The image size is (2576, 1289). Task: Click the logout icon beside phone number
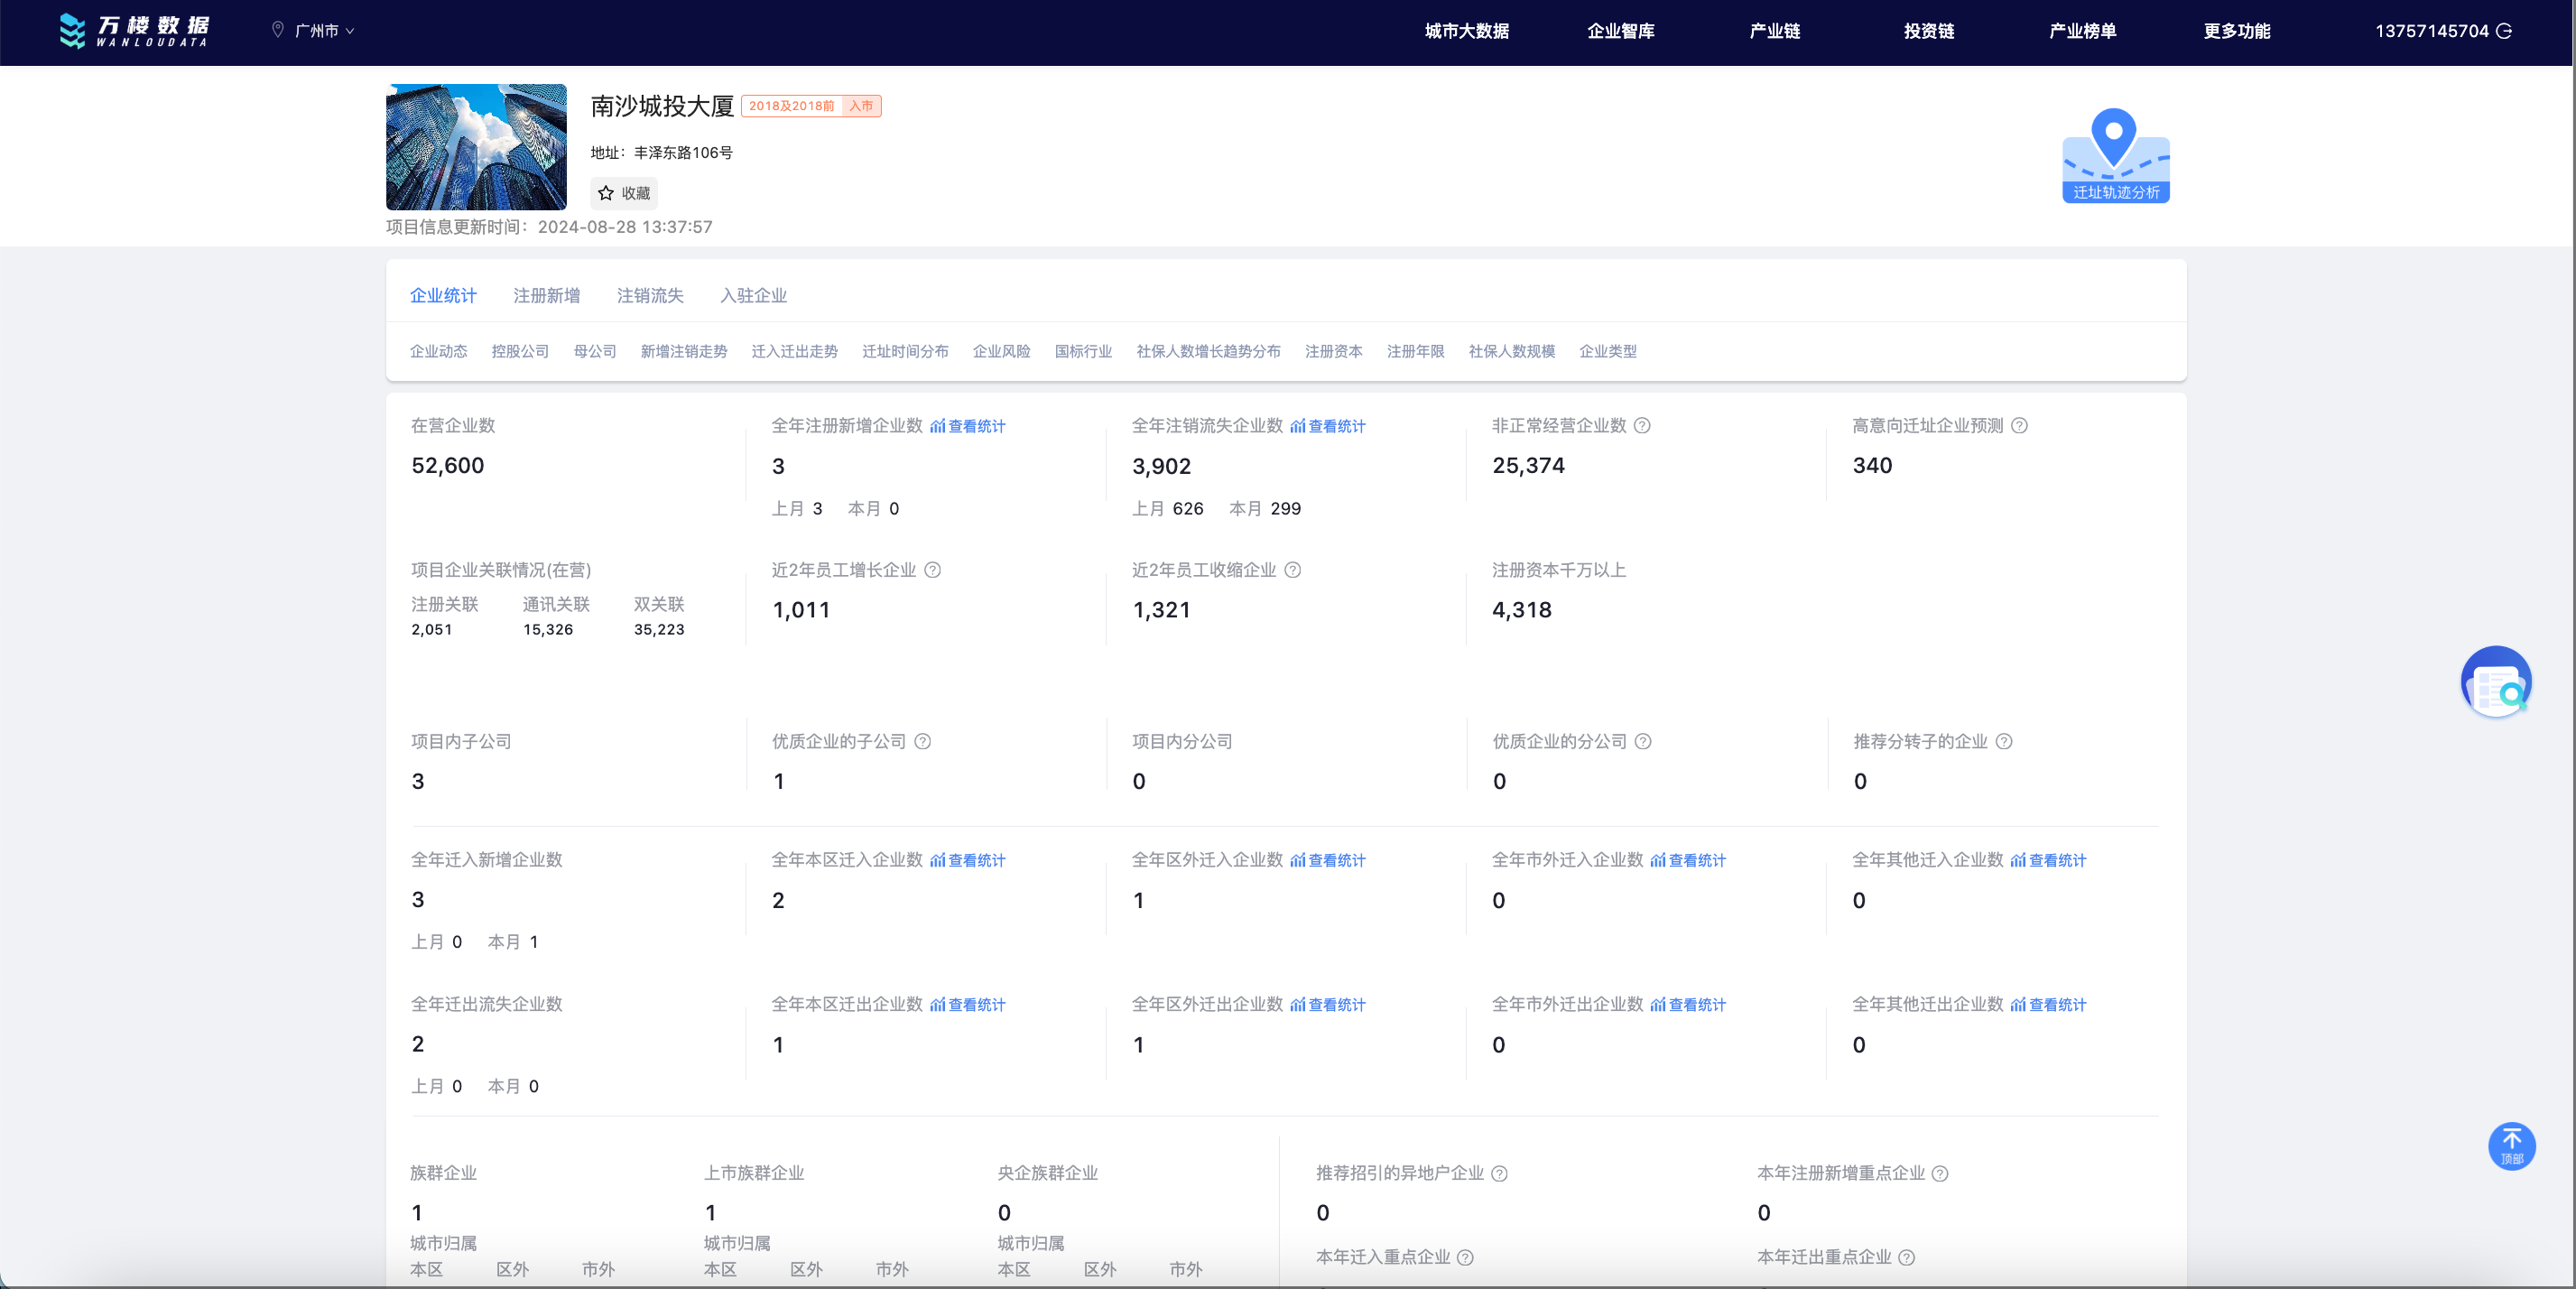[x=2504, y=31]
